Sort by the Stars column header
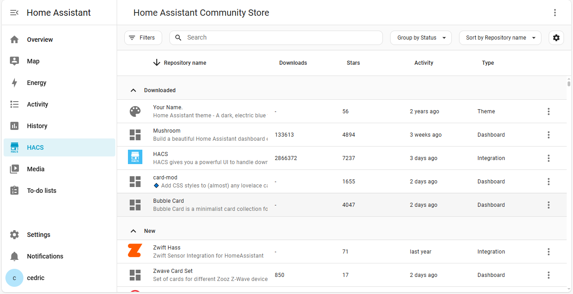Screen dimensions: 573x294 (353, 63)
